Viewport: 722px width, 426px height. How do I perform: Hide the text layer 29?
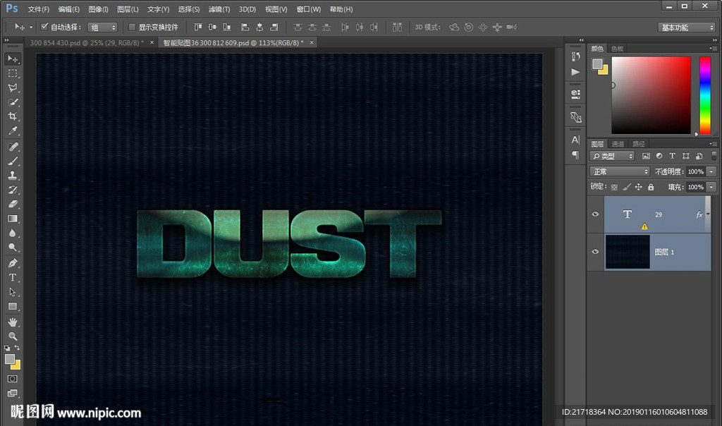point(595,214)
